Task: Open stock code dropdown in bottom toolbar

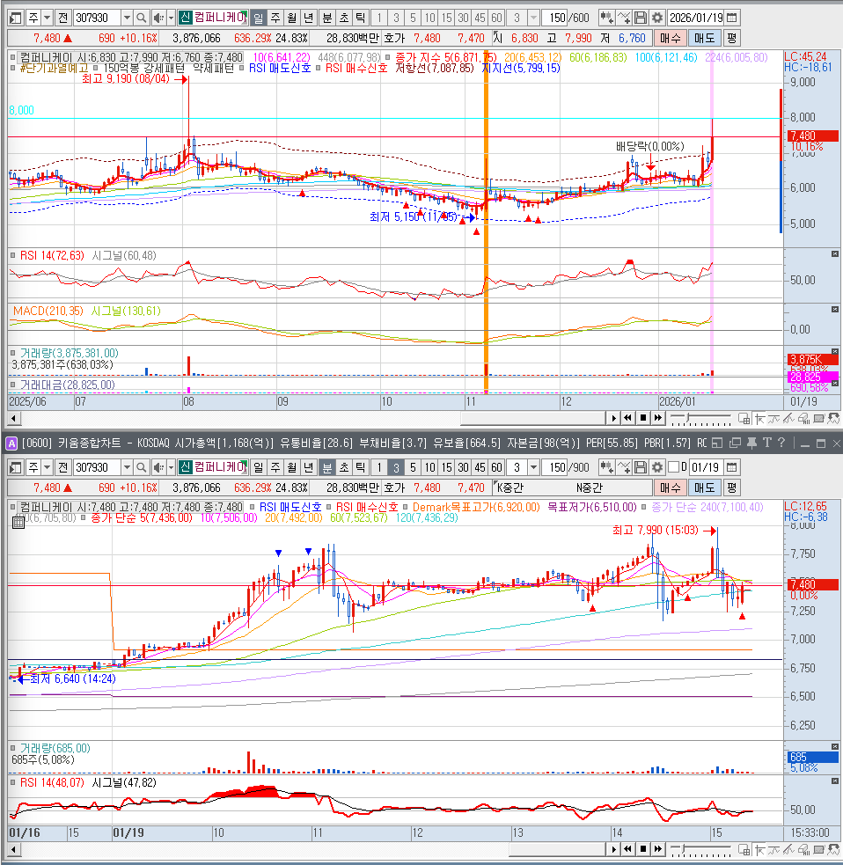Action: coord(127,467)
